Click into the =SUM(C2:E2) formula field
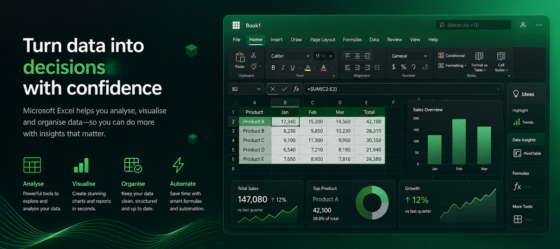The height and width of the screenshot is (249, 560). coord(403,89)
